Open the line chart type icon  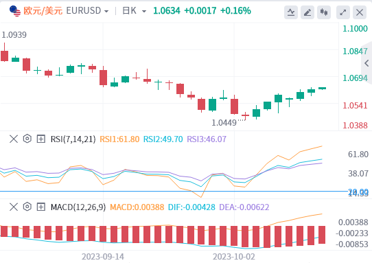coord(291,12)
